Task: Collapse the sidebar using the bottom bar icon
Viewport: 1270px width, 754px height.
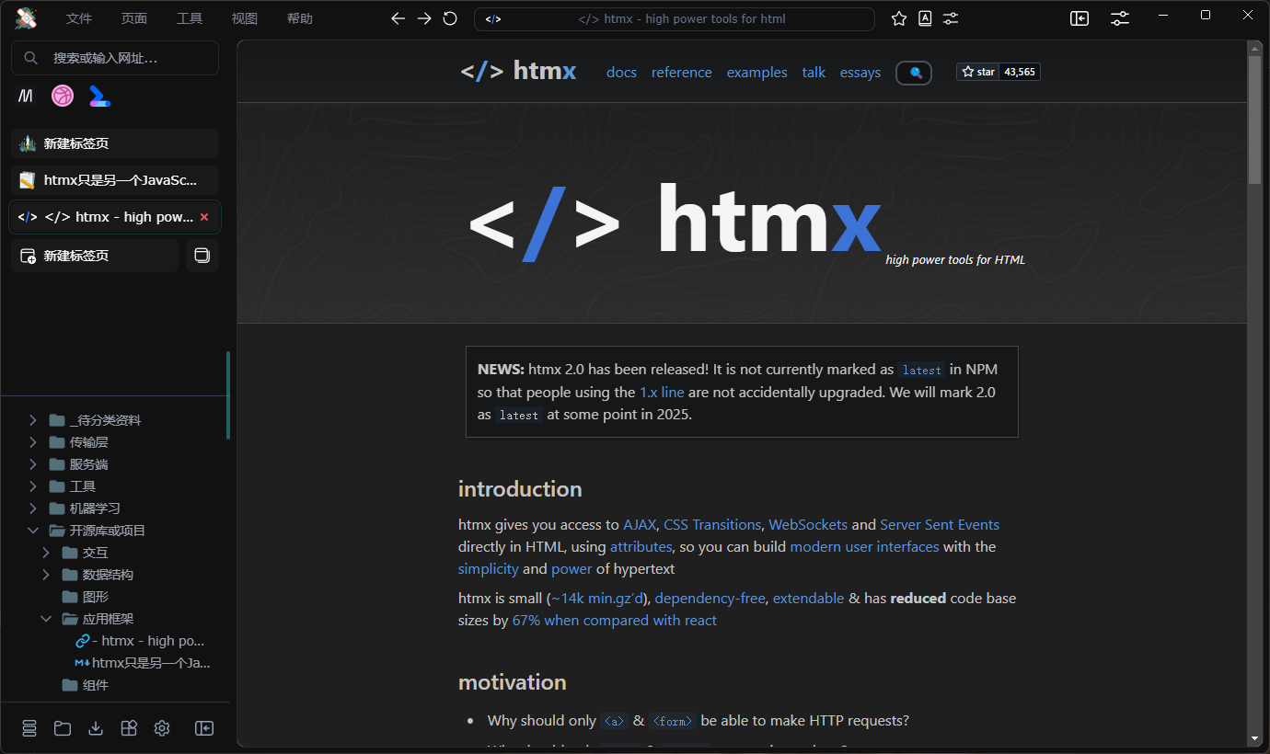Action: coord(204,728)
